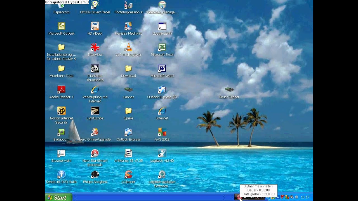This screenshot has height=201, width=358.
Task: Click the LightScribe desktop icon
Action: (x=95, y=111)
